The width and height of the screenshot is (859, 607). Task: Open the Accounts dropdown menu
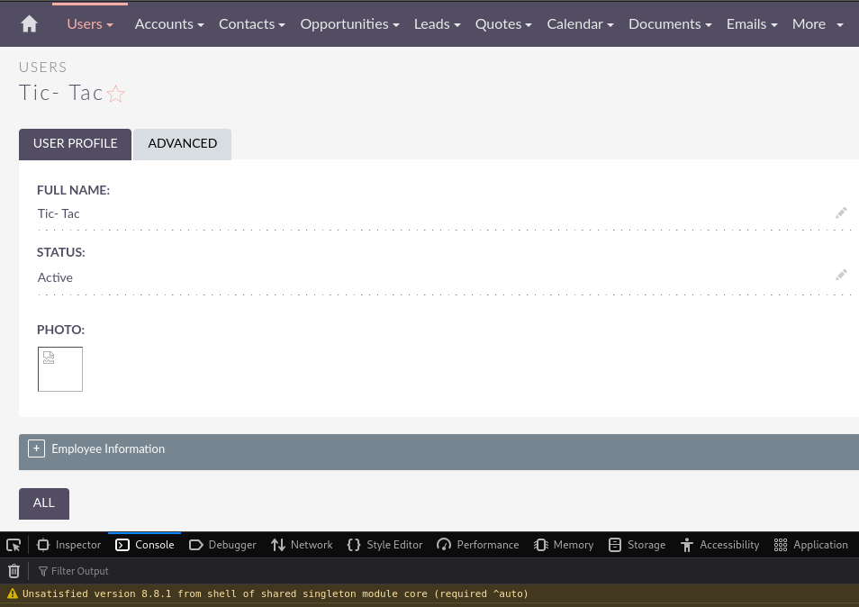169,24
